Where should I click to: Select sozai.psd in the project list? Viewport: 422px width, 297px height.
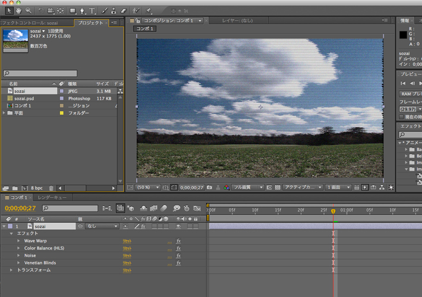click(24, 99)
